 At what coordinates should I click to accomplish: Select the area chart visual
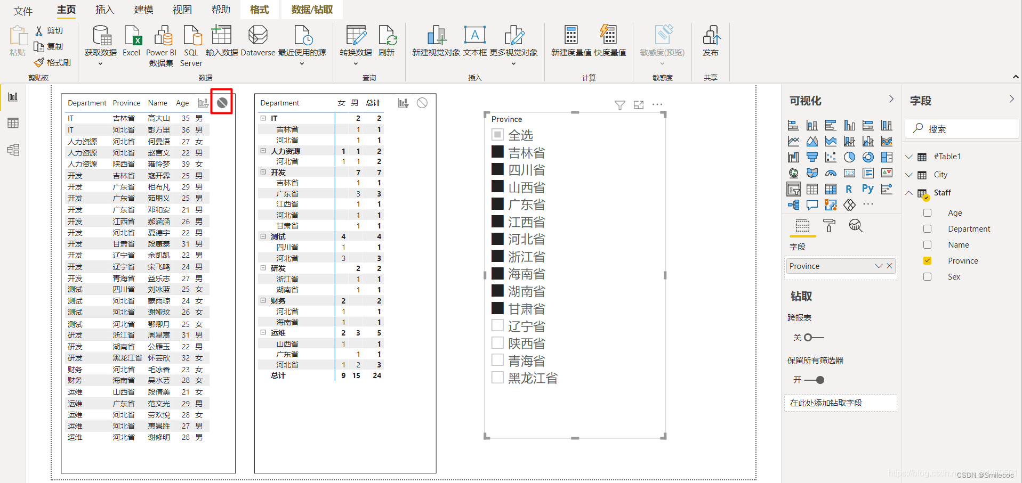[812, 141]
